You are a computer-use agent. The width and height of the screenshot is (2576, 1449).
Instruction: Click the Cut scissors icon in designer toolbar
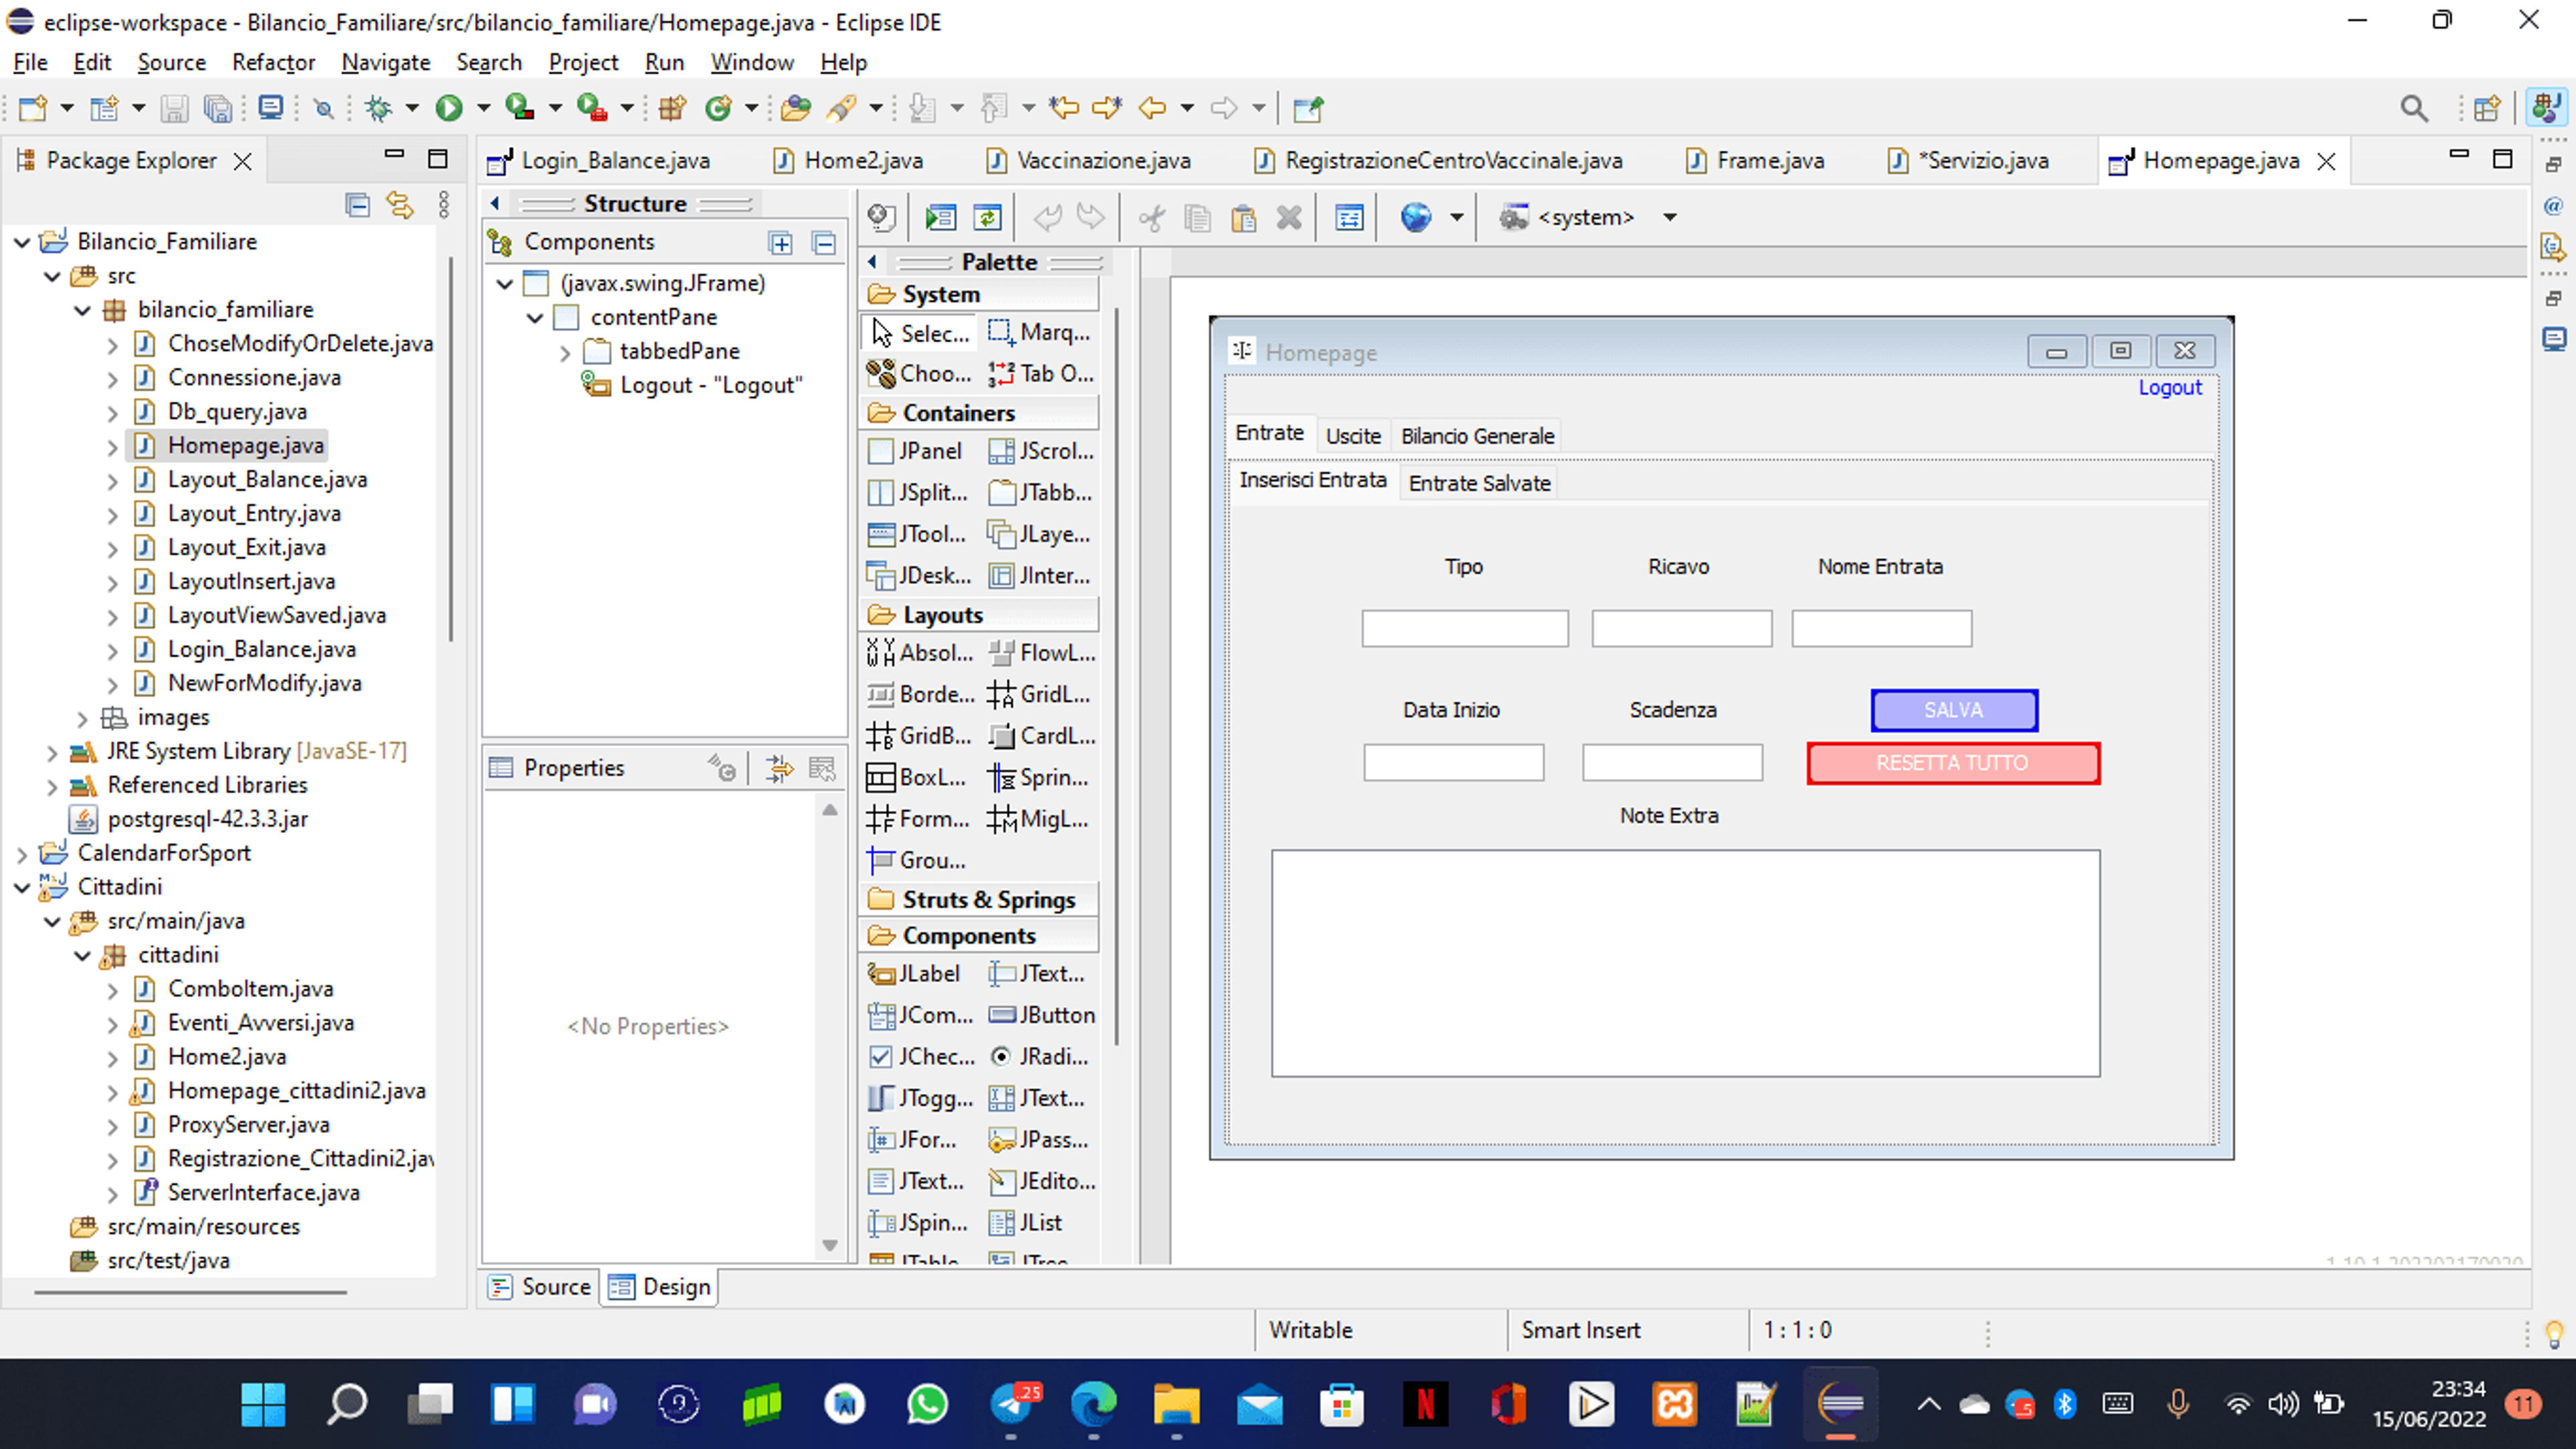click(1151, 217)
